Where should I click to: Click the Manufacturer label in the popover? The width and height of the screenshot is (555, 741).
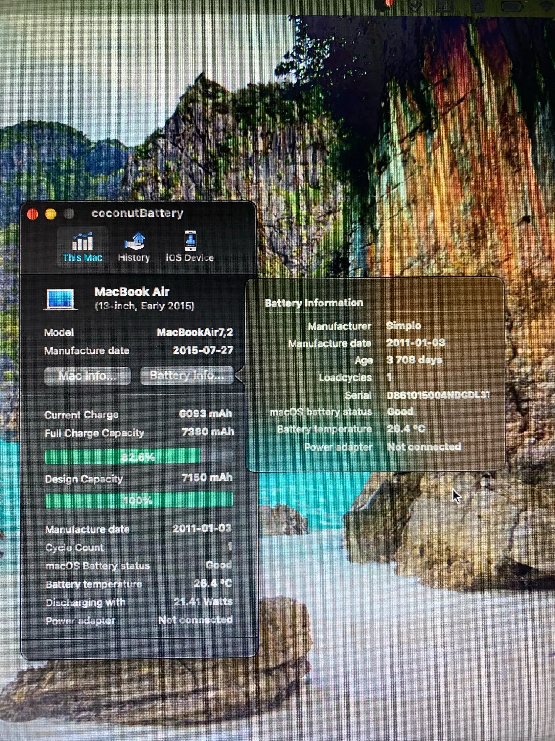point(339,326)
